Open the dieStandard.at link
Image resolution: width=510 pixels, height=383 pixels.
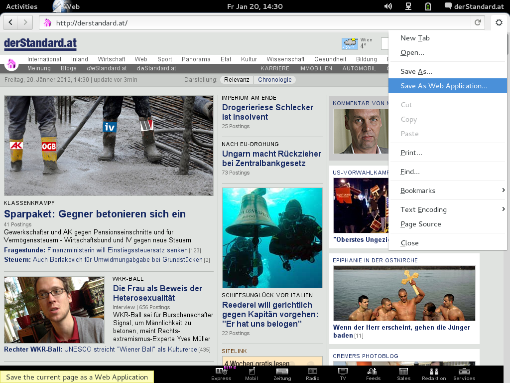pyautogui.click(x=107, y=68)
